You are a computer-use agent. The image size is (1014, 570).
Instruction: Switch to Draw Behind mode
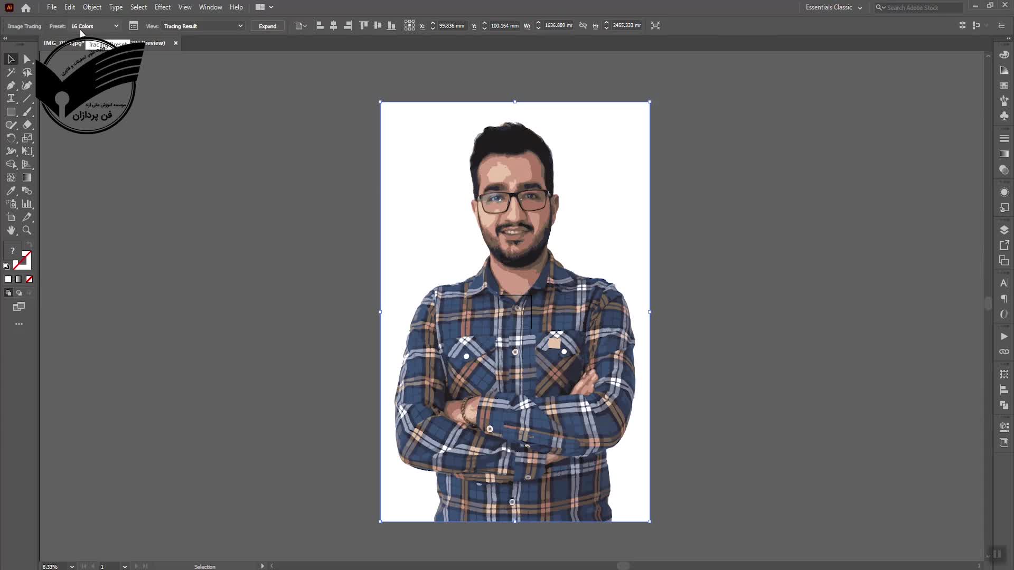(19, 293)
